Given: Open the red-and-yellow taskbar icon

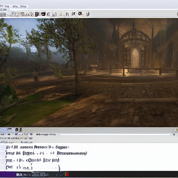Looking at the screenshot, I should tap(67, 174).
